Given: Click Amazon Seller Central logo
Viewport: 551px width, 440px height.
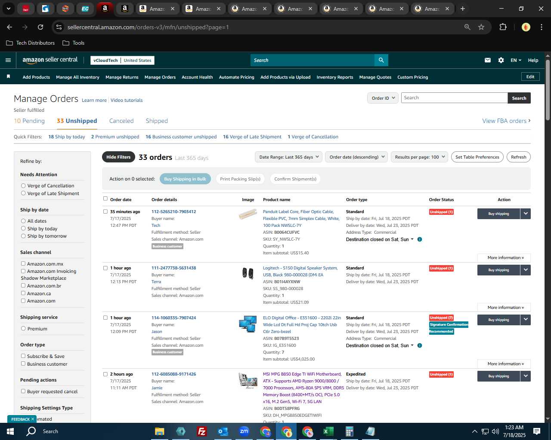Looking at the screenshot, I should click(50, 60).
